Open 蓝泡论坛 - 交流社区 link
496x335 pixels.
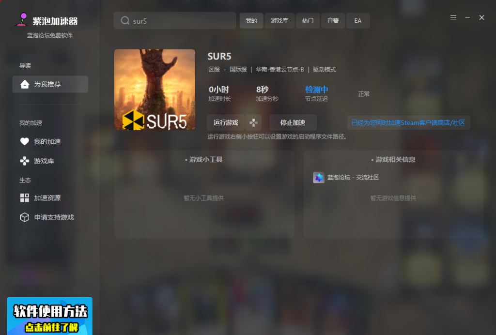pyautogui.click(x=353, y=177)
